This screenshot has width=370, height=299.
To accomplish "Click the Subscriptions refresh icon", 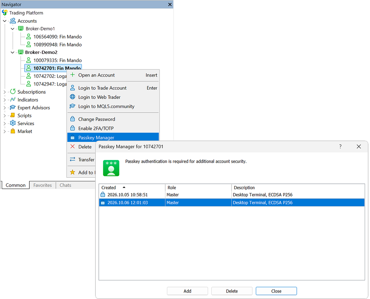I will coord(13,92).
